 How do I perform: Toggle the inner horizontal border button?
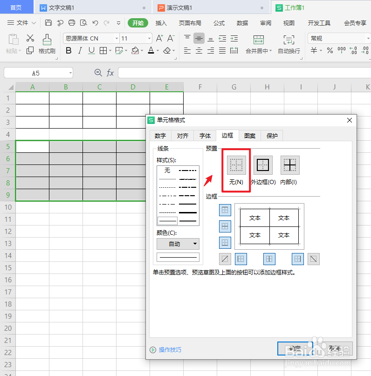(x=225, y=226)
